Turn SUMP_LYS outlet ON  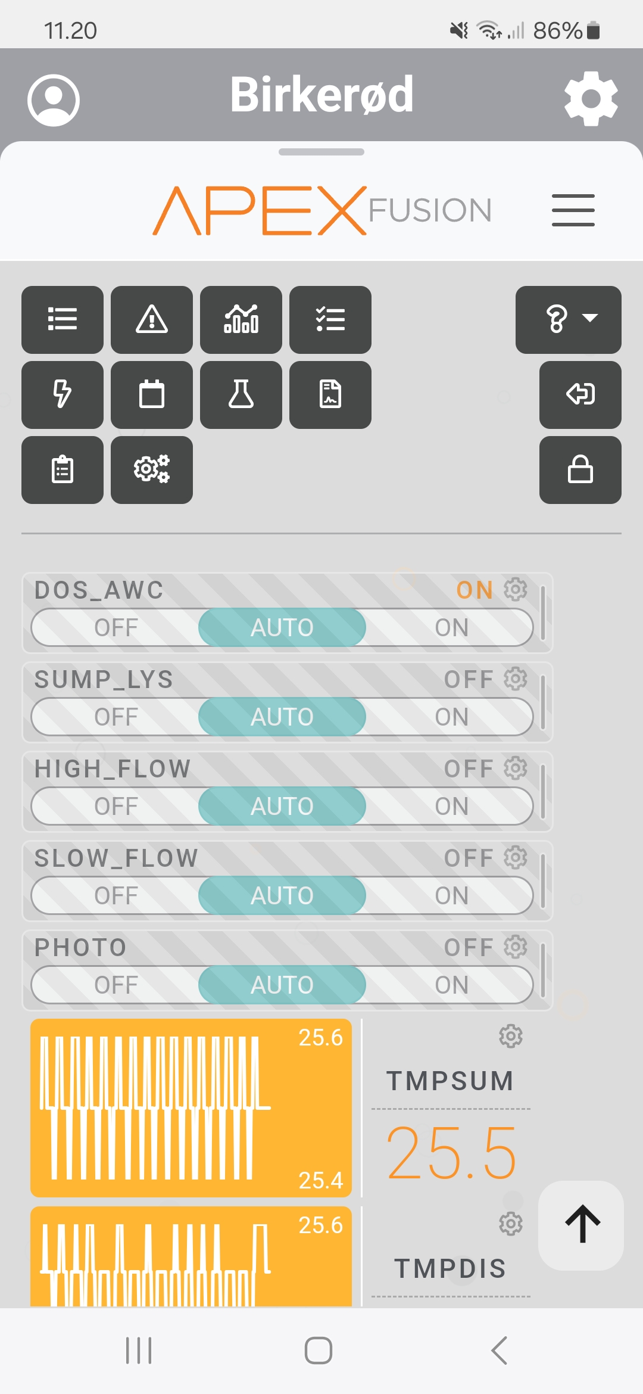coord(451,717)
